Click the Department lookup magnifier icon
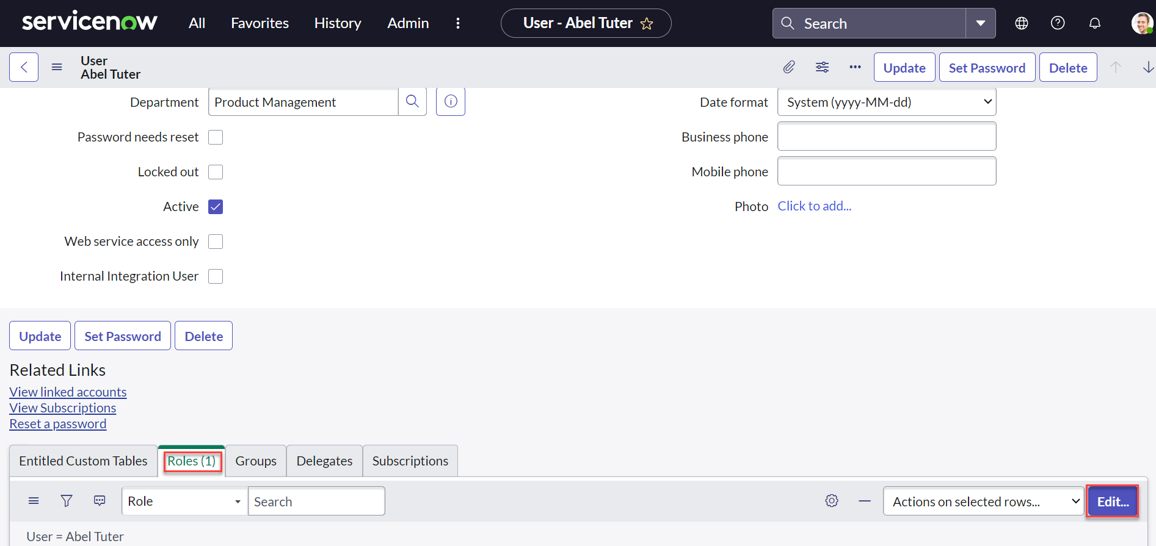 click(412, 101)
